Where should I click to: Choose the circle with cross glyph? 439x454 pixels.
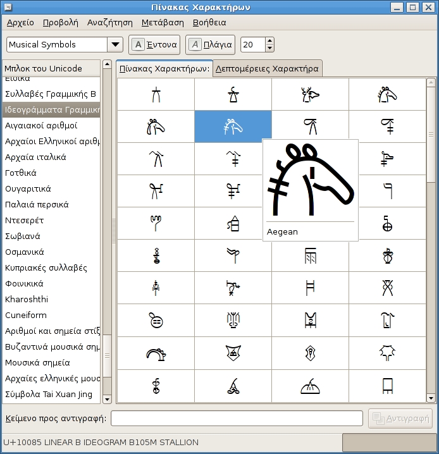387,224
